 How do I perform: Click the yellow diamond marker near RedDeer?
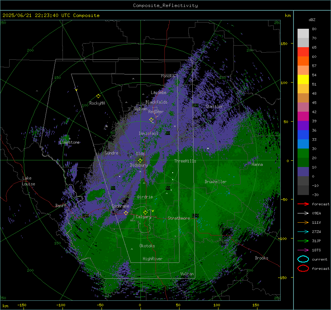[x=151, y=120]
